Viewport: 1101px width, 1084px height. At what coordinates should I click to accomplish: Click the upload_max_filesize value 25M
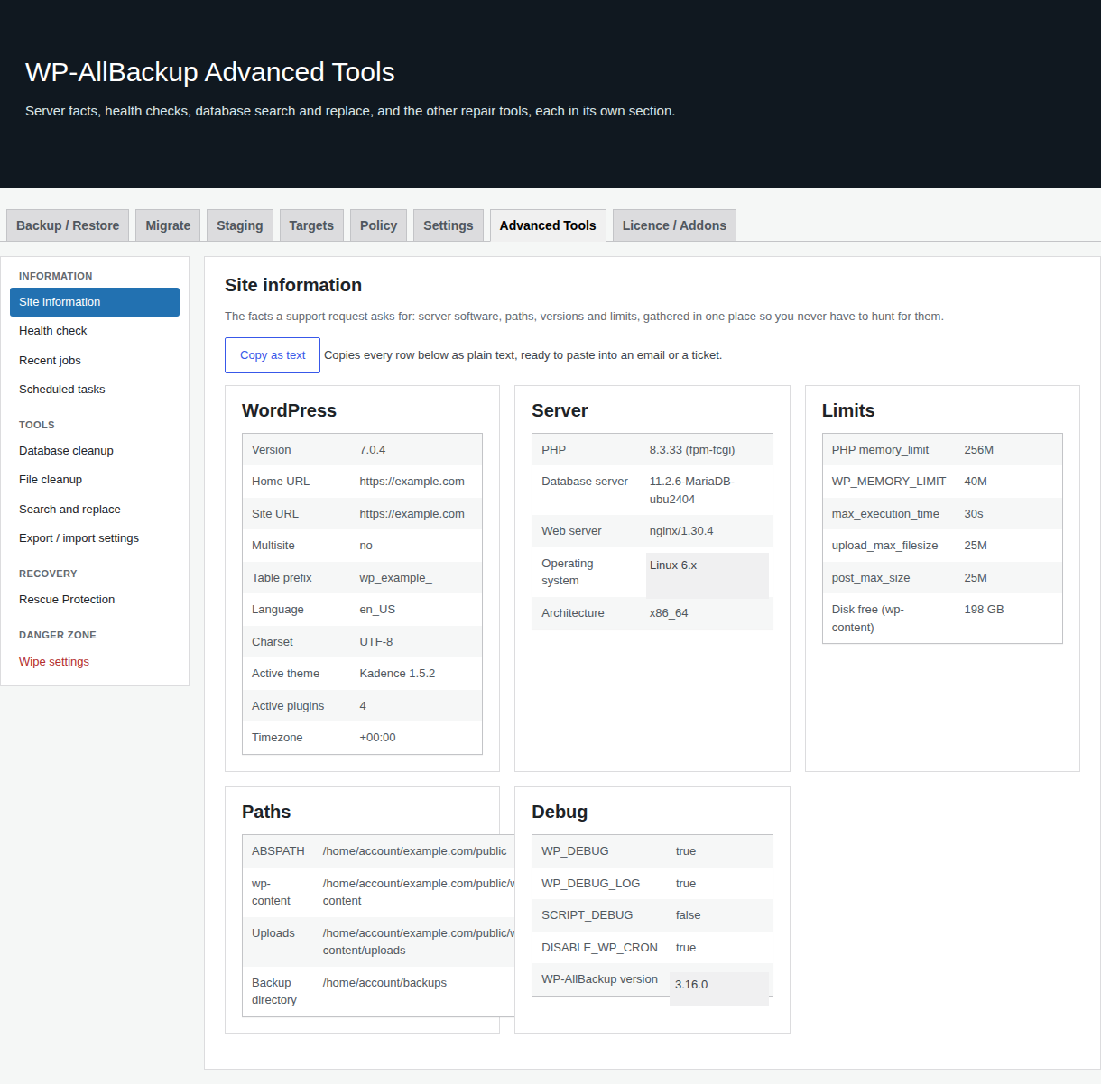click(x=976, y=546)
